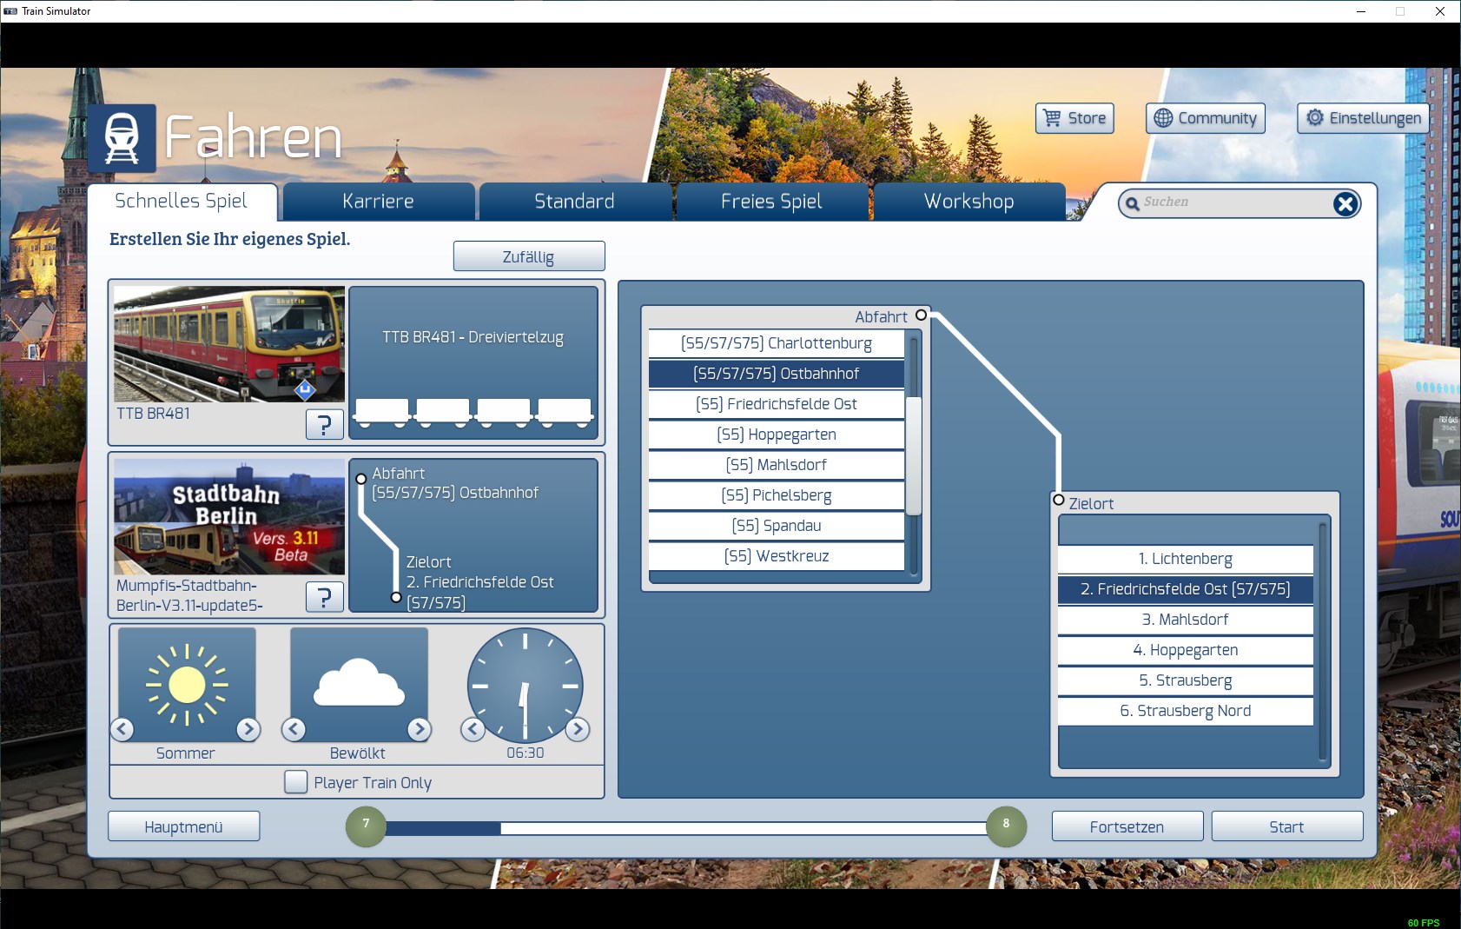Click the Abfahrt/Zielort route summary panel

click(x=473, y=535)
